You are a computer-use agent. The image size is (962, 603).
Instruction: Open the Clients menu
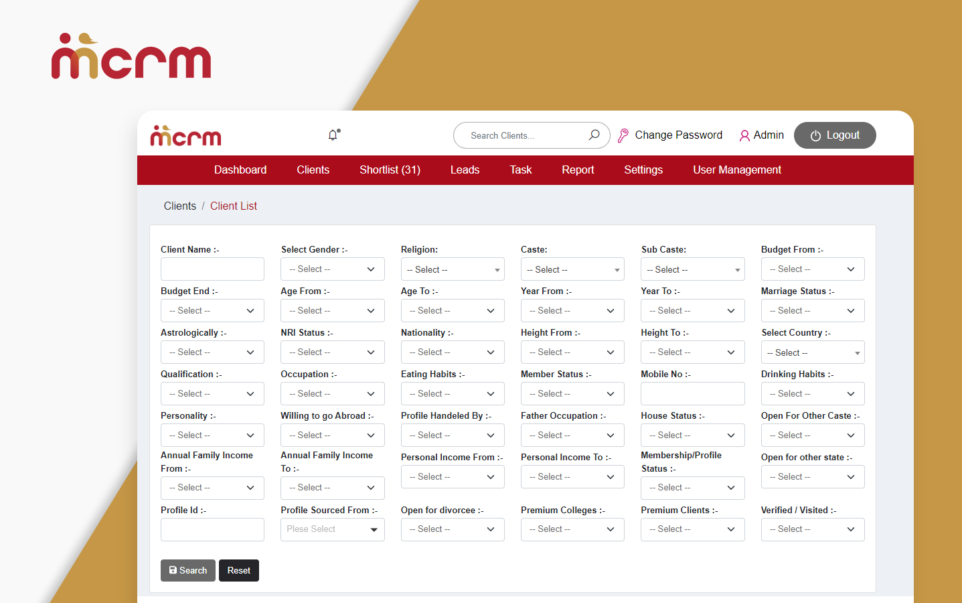point(313,170)
